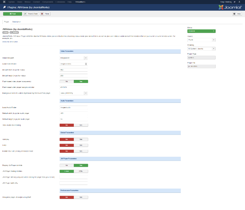This screenshot has width=245, height=210.
Task: Click the external link icon beside site name
Action: click(235, 2)
